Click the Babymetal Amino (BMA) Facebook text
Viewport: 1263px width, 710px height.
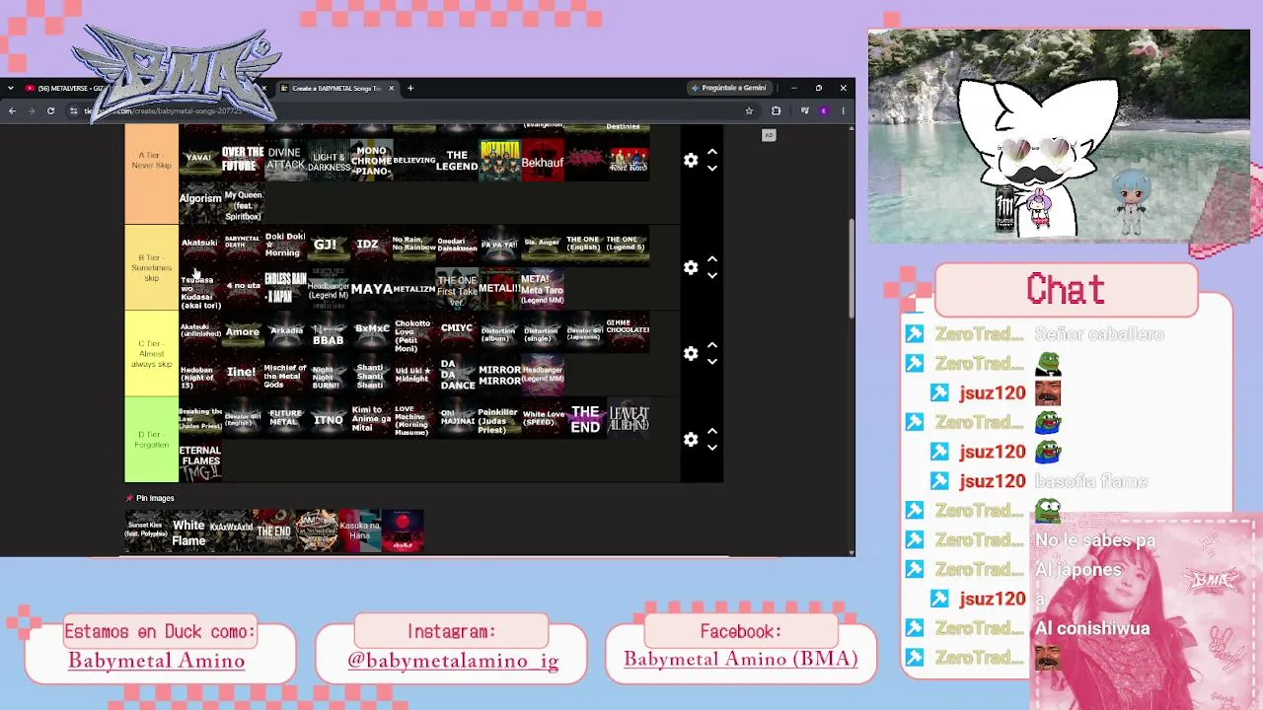point(741,660)
